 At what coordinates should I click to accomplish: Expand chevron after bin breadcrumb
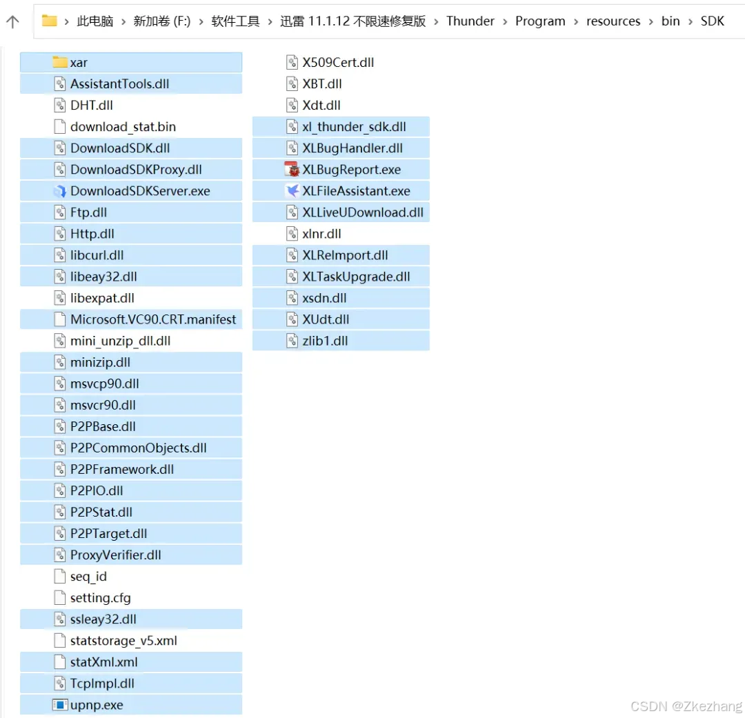point(691,22)
